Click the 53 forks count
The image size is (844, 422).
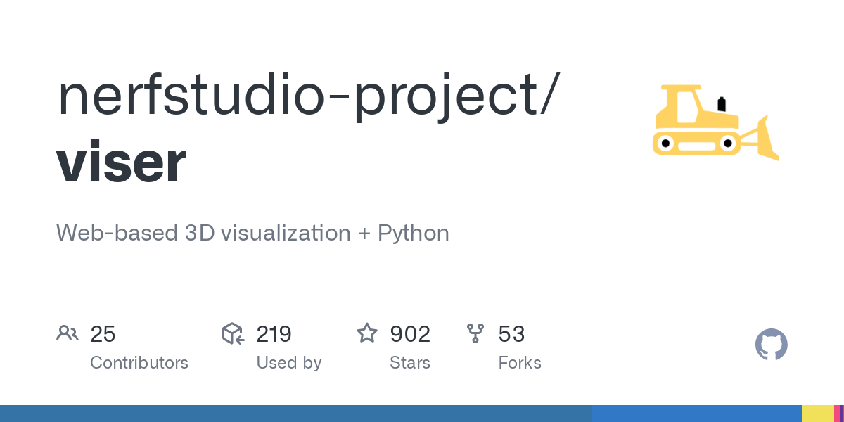click(x=511, y=334)
